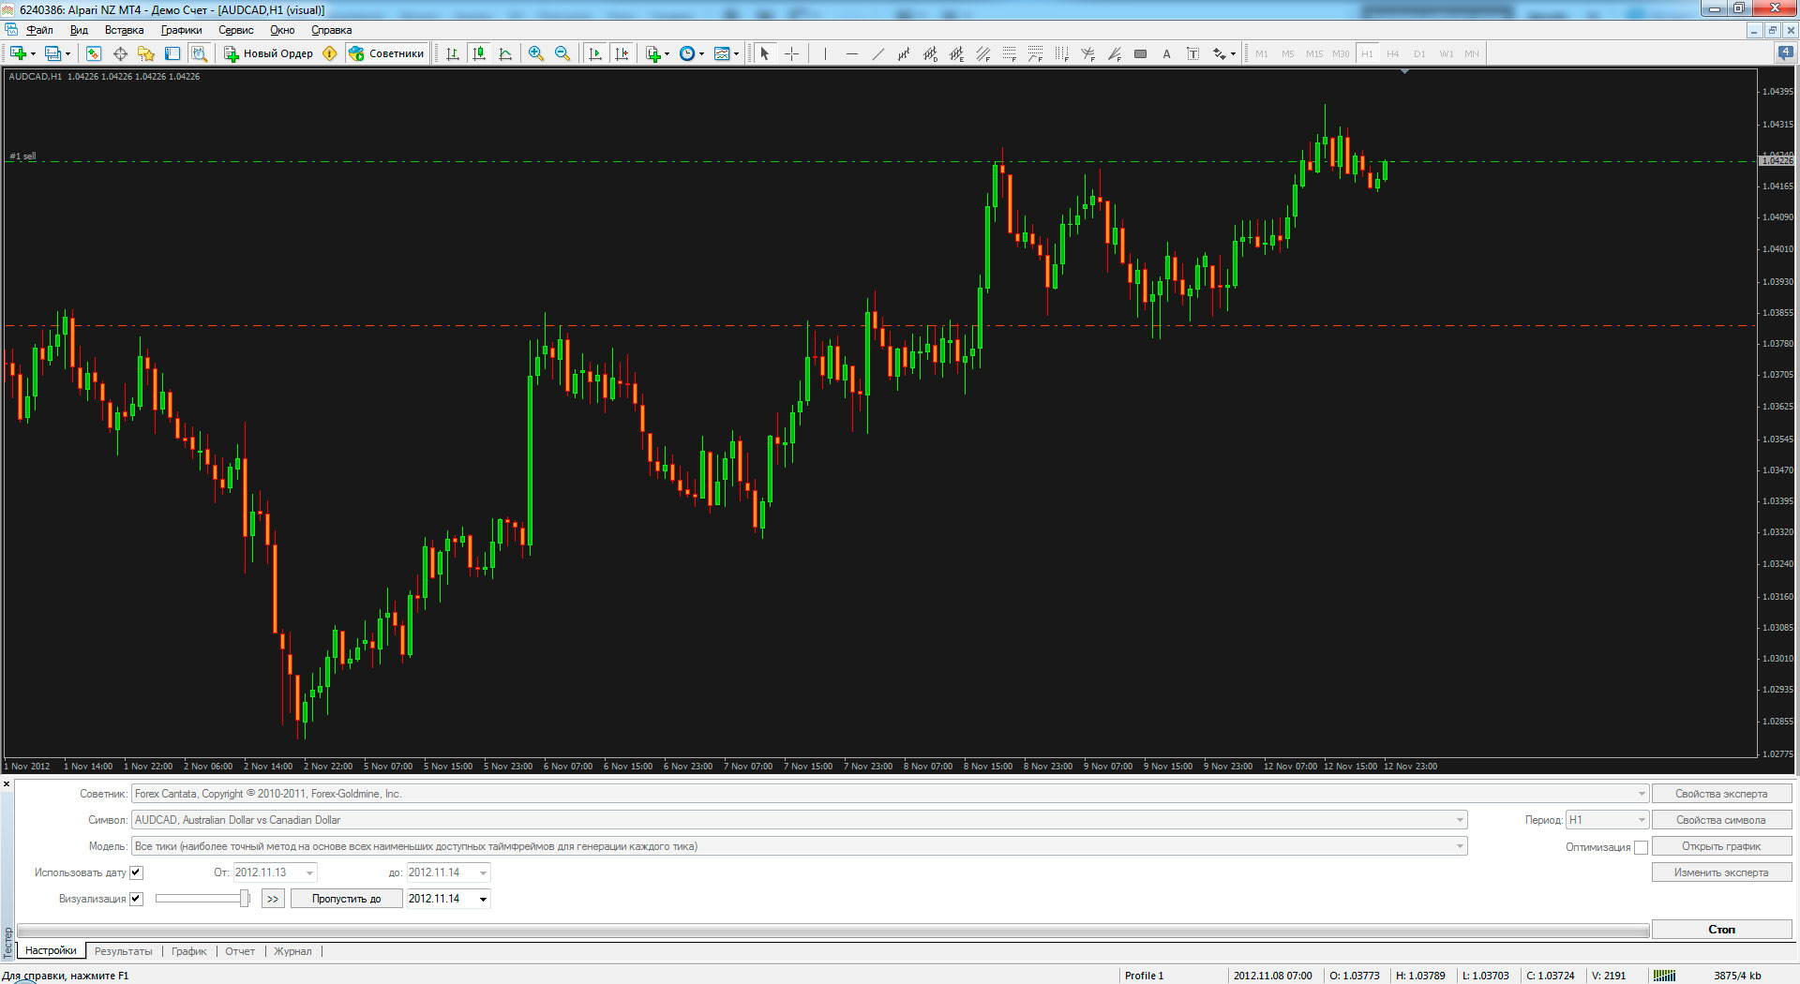Select the text label tool
Viewport: 1800px width, 984px height.
1192,53
